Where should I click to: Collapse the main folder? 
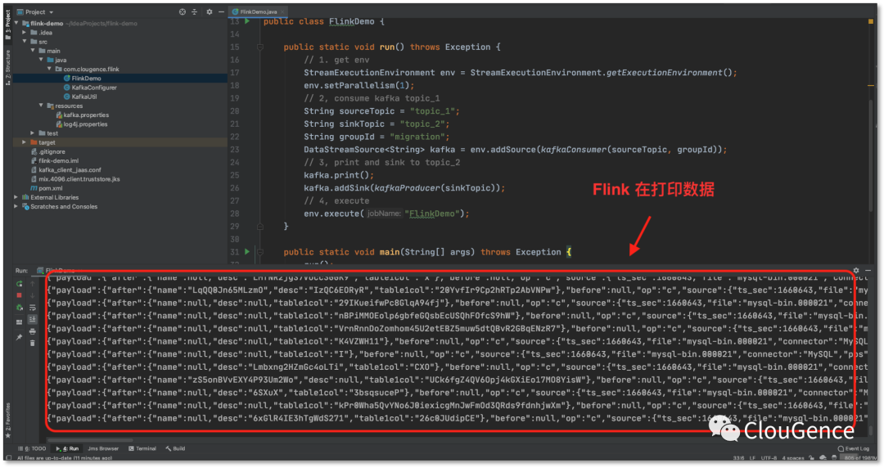33,51
